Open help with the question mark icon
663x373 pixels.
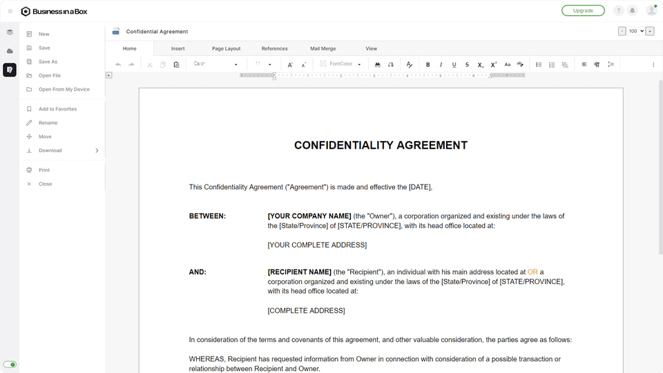click(x=618, y=10)
